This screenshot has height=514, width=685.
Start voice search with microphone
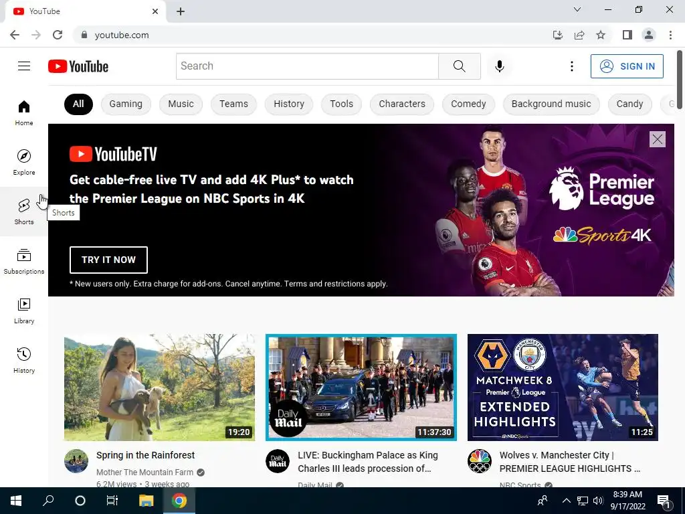(x=499, y=66)
